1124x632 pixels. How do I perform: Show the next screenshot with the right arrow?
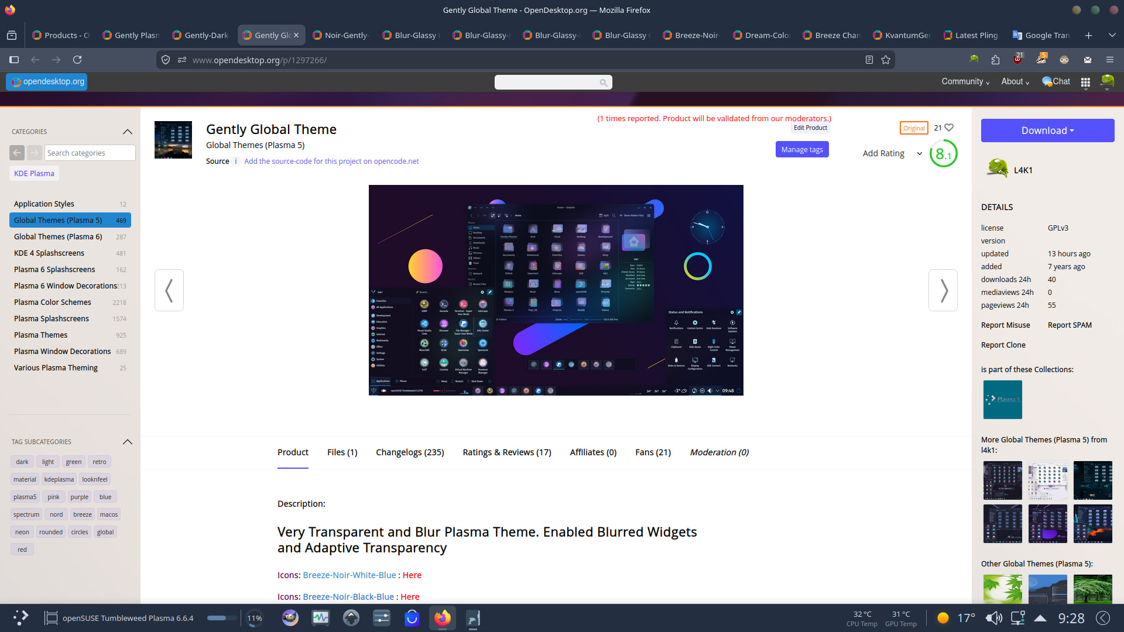coord(943,290)
